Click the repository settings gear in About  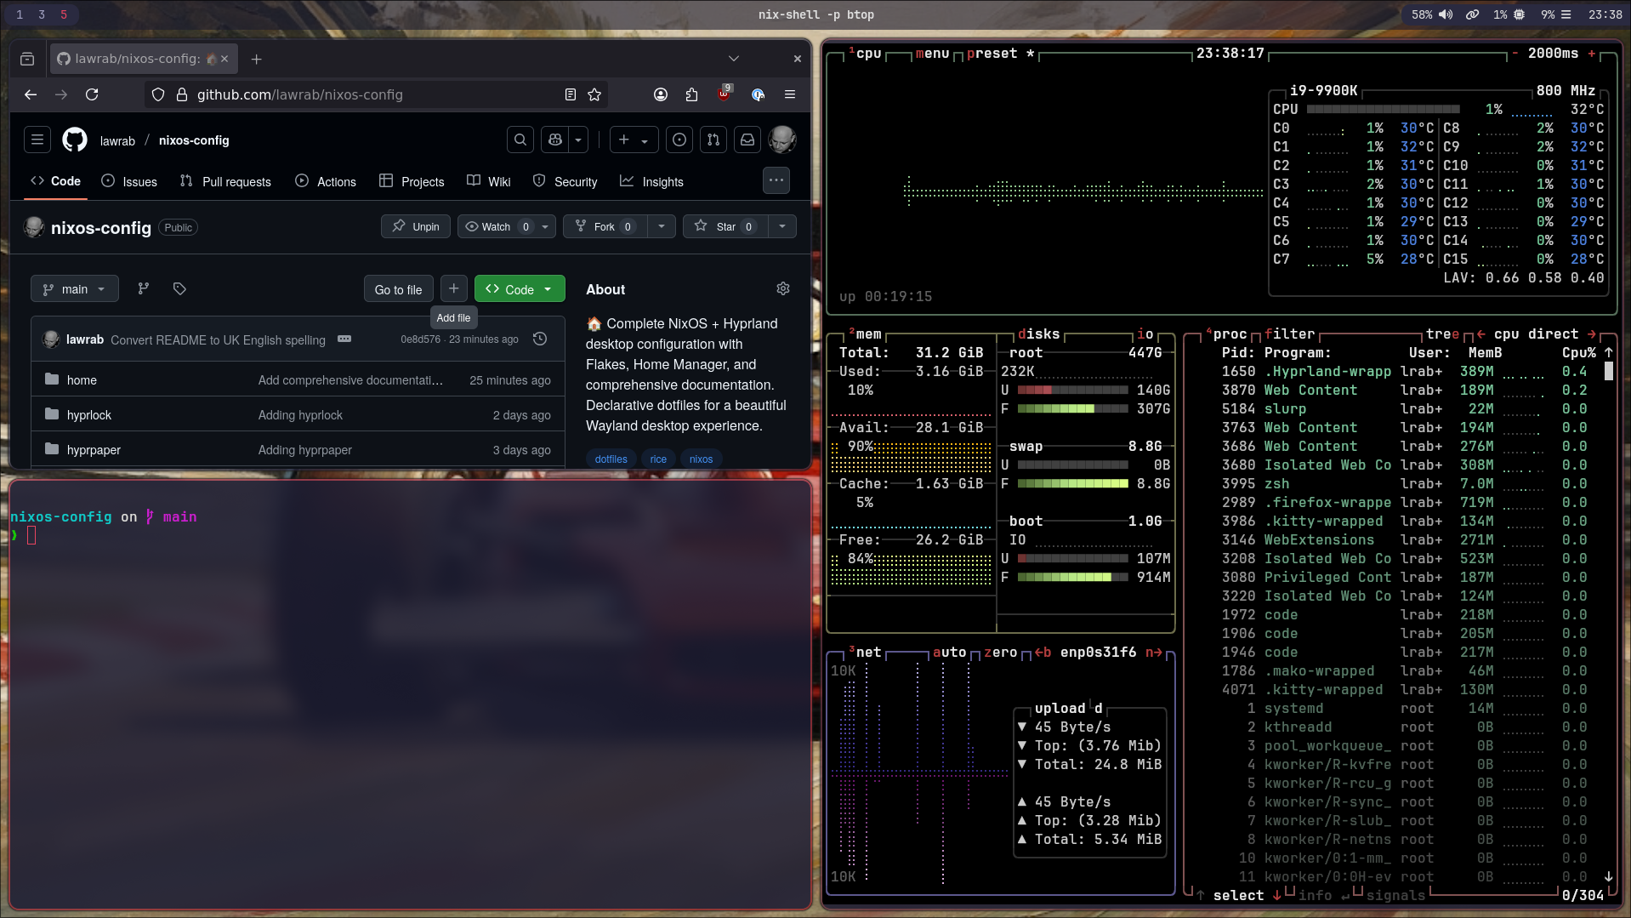(783, 289)
